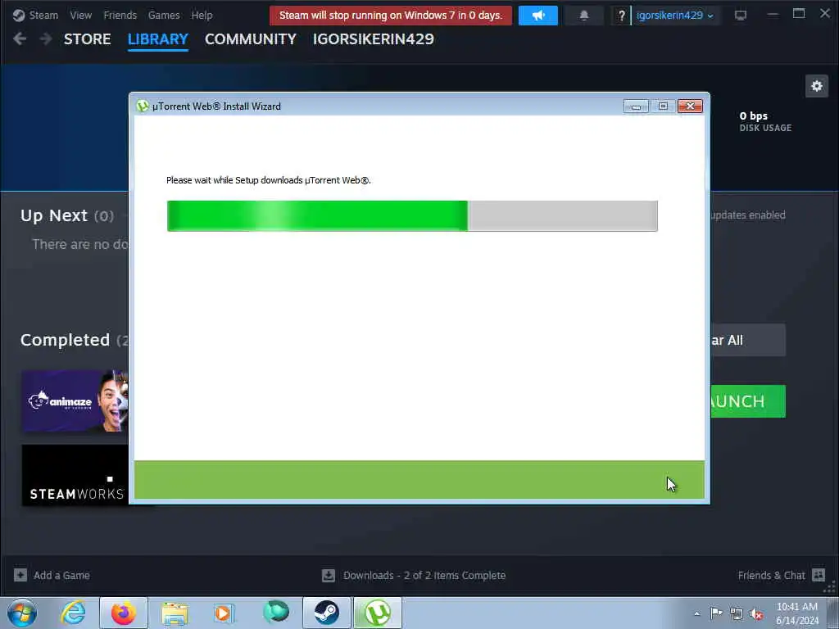Screen dimensions: 839x629
Task: Open the Steam menu
Action: tap(43, 15)
